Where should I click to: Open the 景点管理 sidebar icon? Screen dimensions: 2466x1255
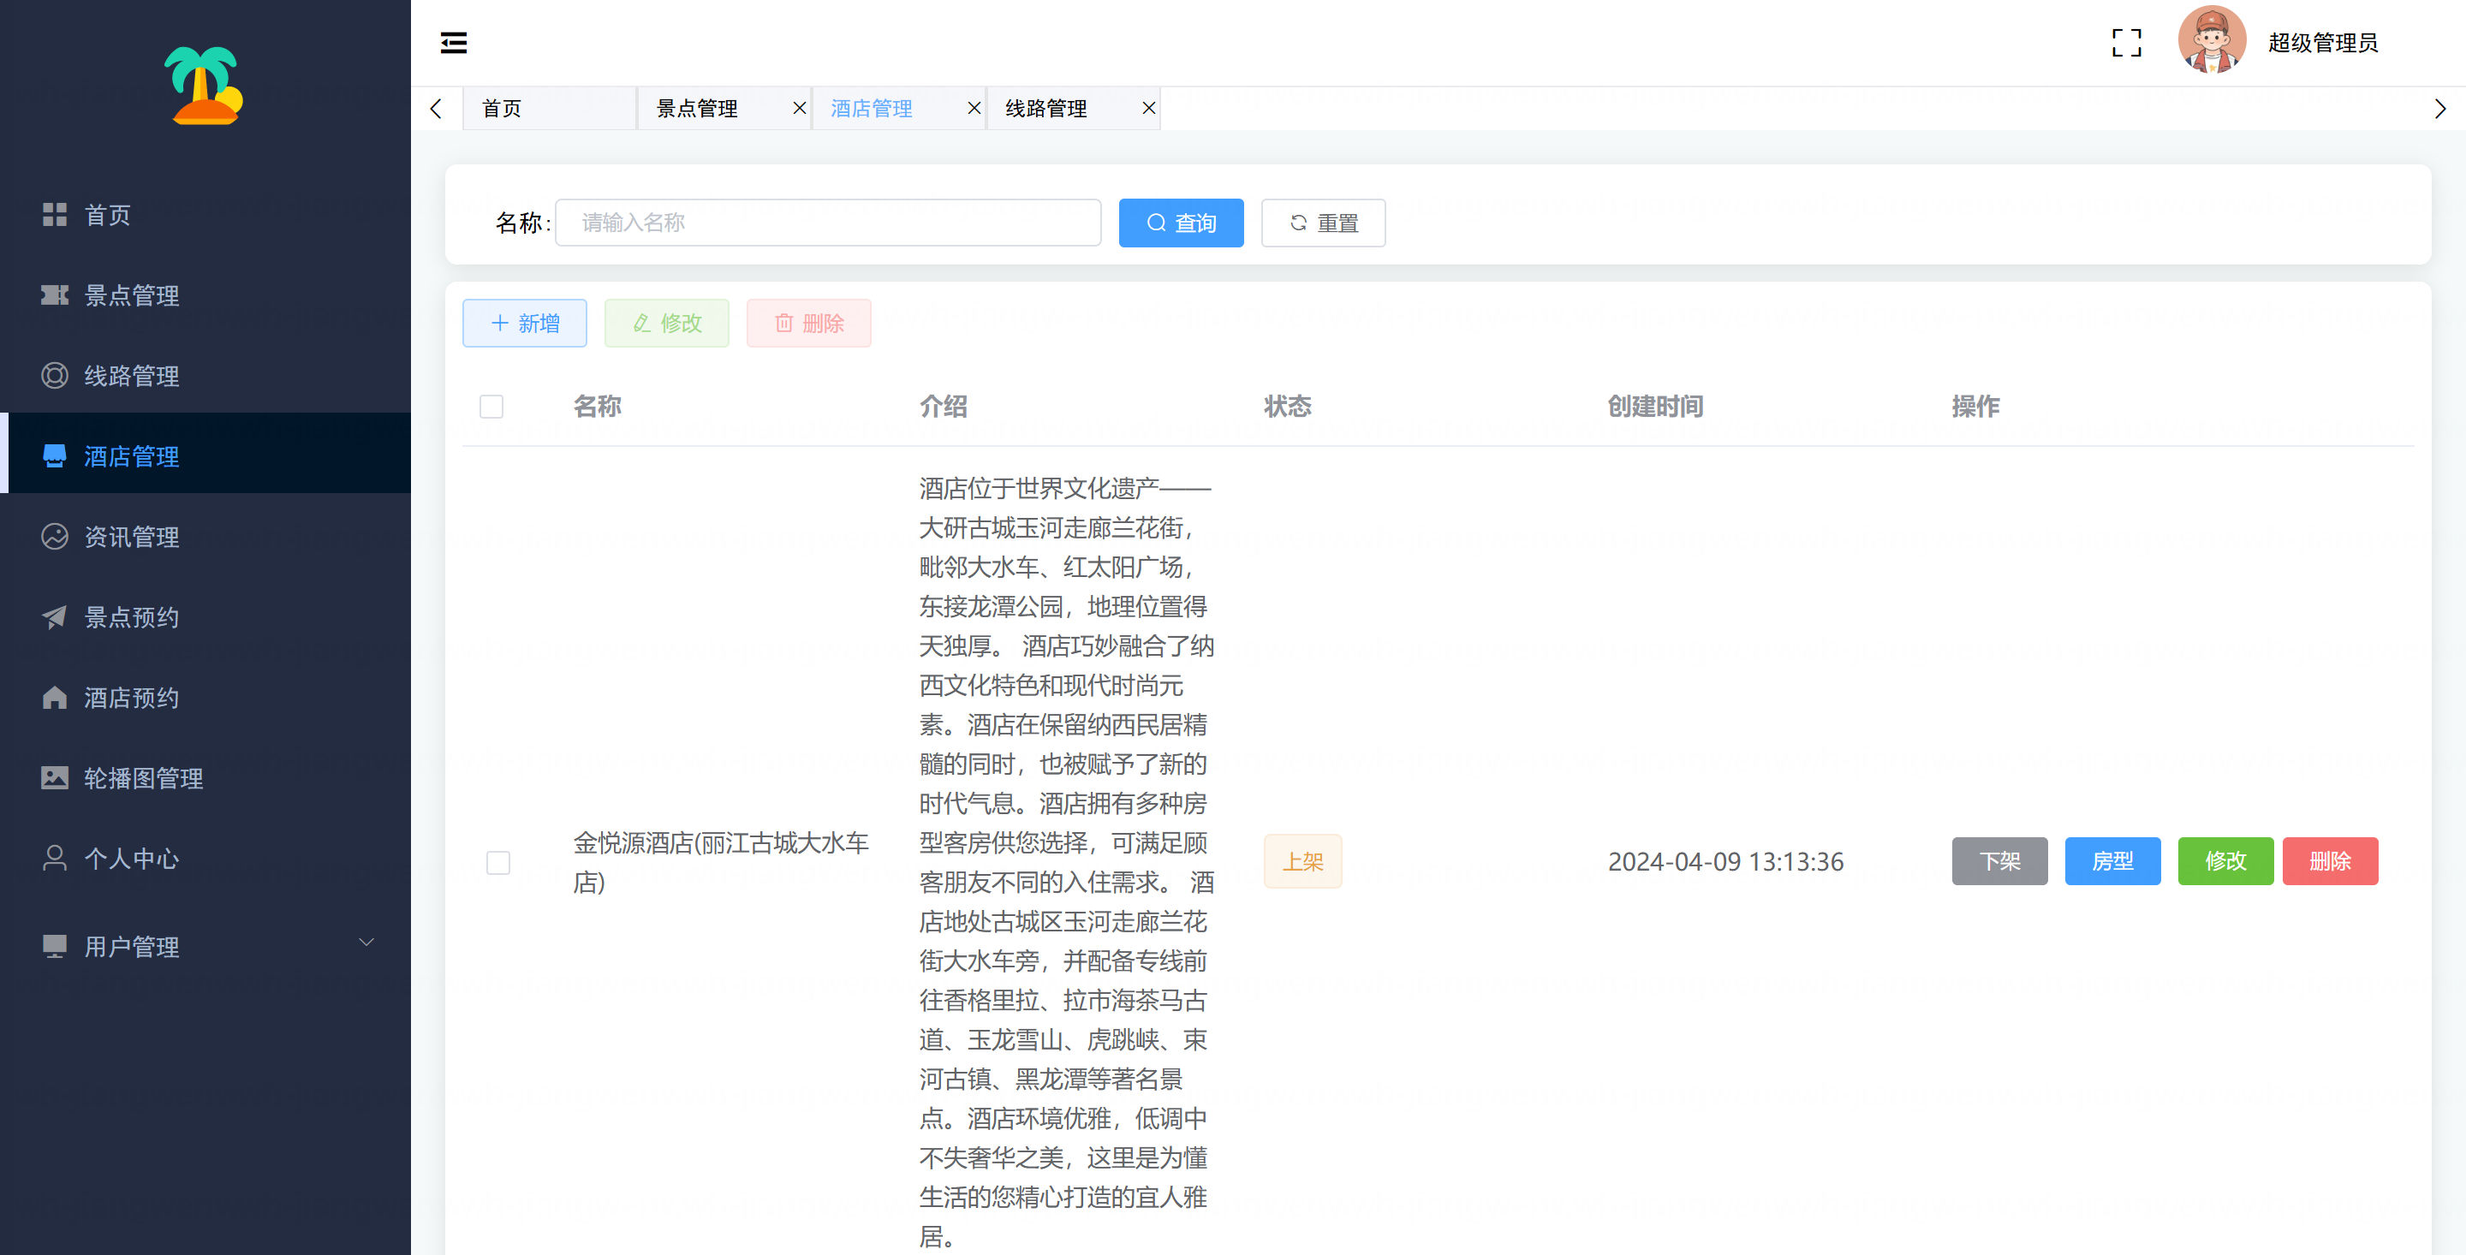[x=55, y=294]
